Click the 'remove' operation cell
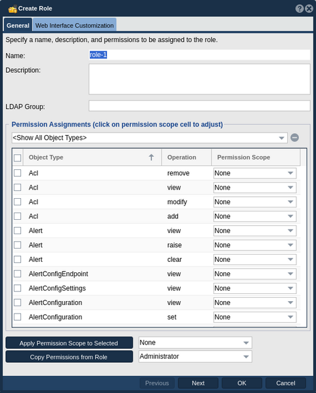 point(178,173)
